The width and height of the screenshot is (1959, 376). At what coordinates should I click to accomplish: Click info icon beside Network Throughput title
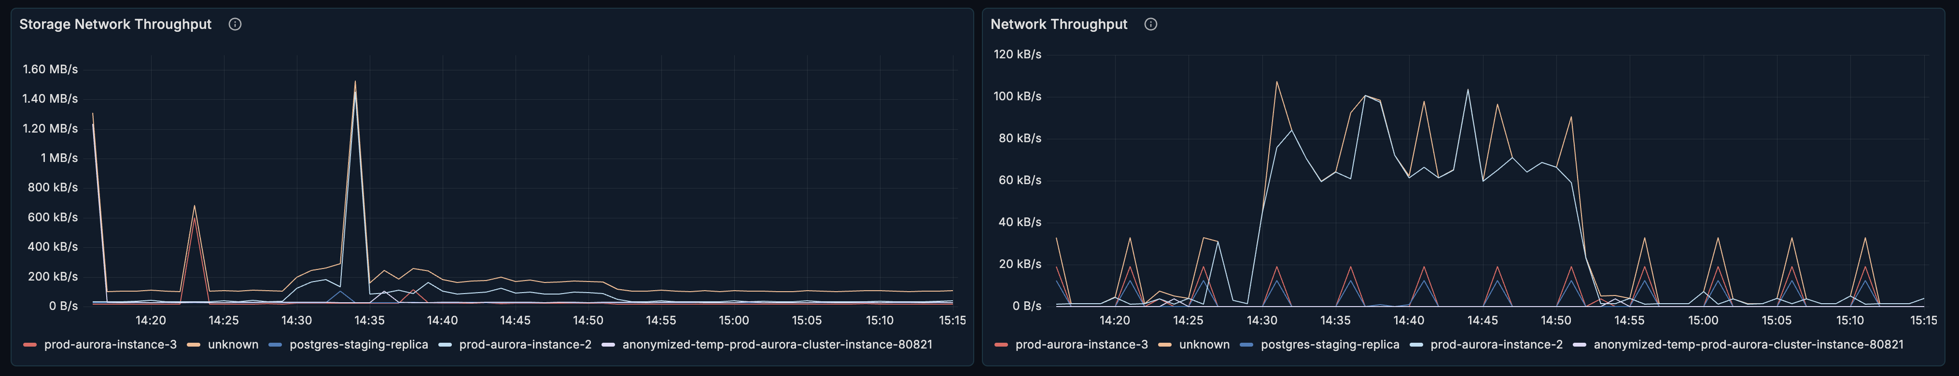[1150, 24]
